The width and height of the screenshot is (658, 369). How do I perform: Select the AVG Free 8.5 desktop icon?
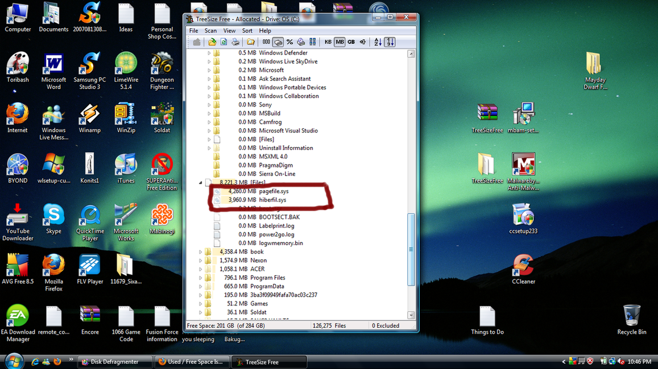point(18,269)
